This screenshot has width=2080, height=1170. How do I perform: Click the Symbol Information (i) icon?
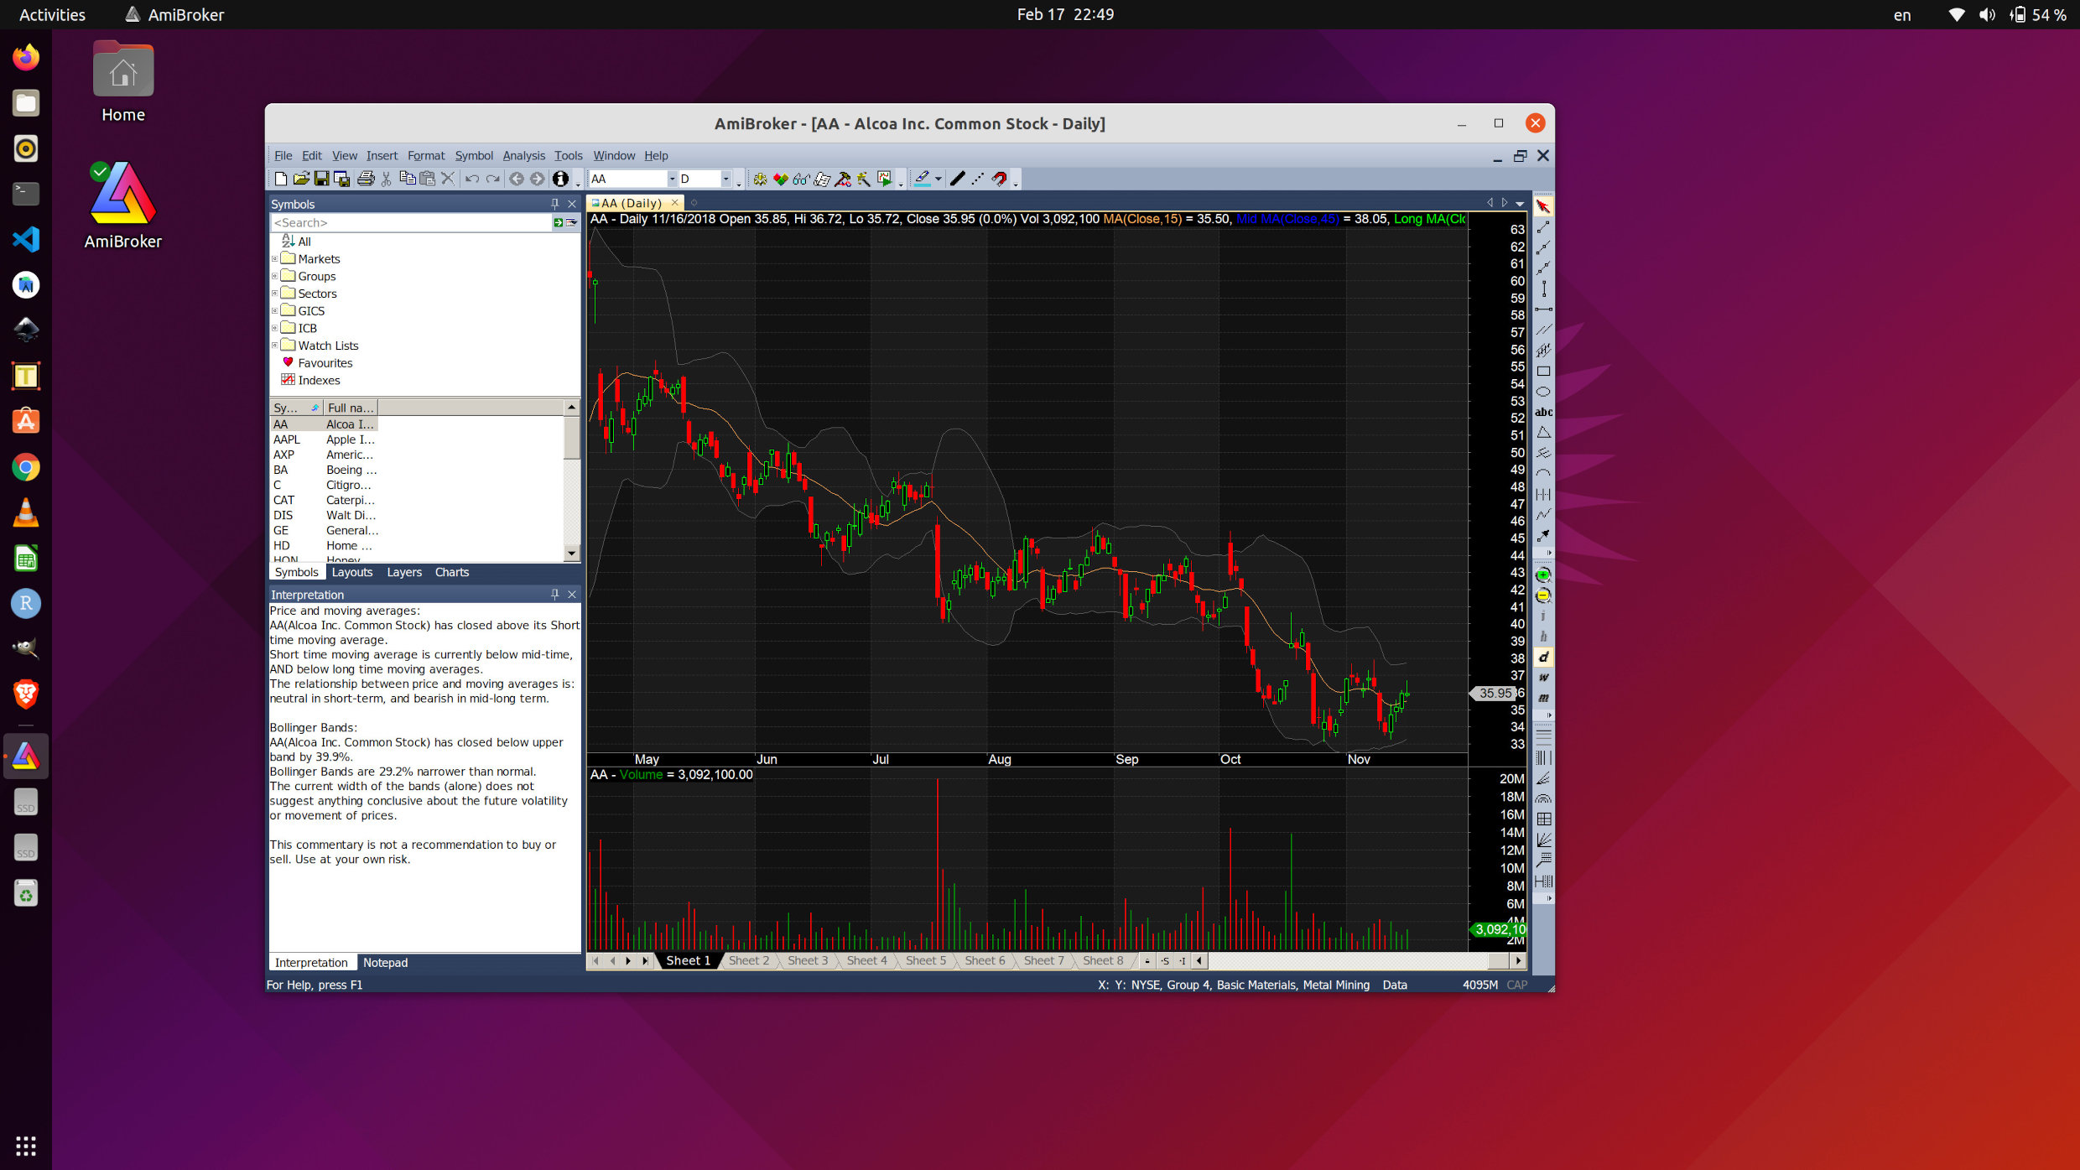point(560,179)
